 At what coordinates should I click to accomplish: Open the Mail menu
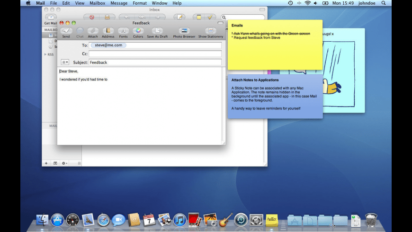coord(40,3)
